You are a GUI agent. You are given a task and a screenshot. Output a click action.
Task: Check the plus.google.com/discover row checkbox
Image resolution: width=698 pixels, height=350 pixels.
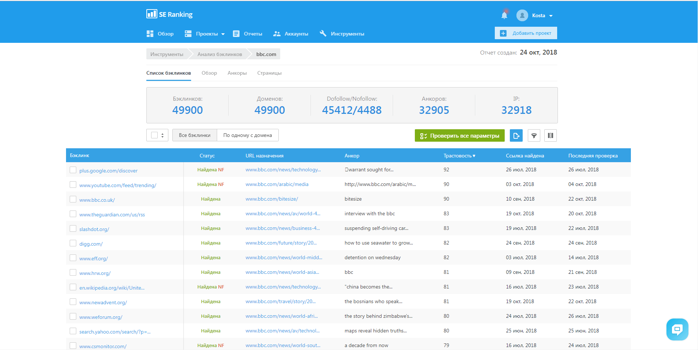[73, 170]
